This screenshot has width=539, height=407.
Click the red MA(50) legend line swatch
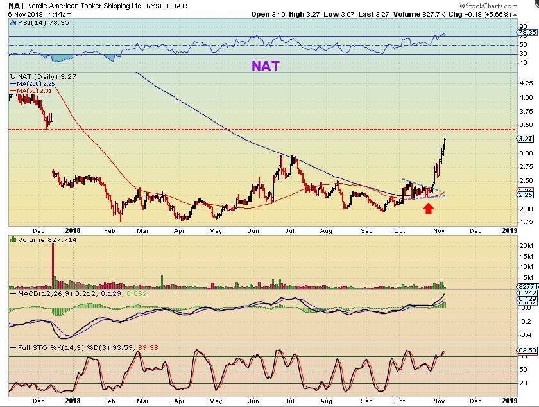(13, 91)
